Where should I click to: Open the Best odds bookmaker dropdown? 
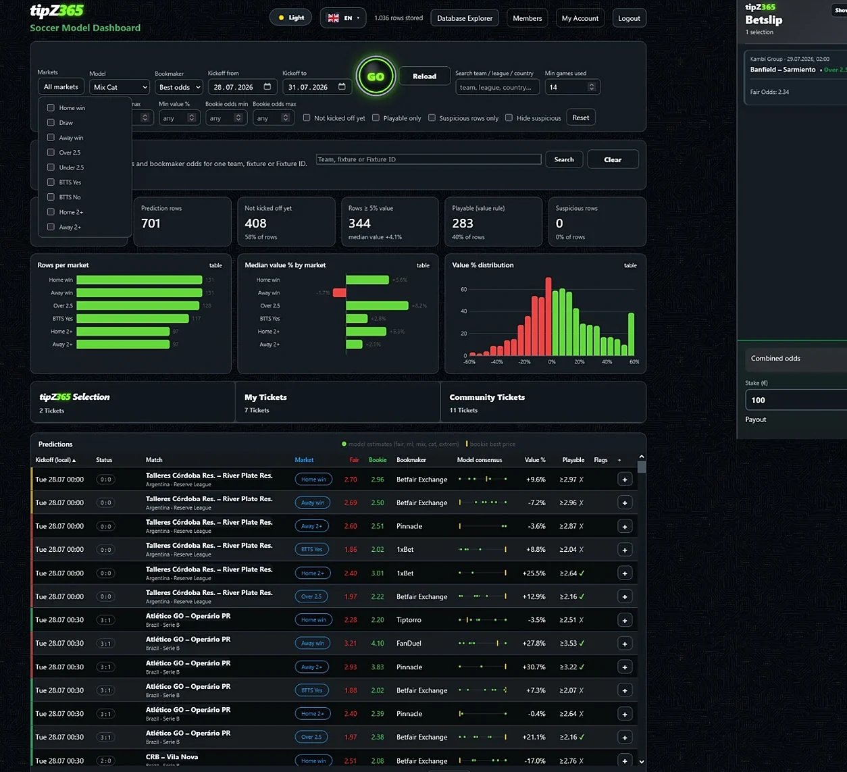point(178,87)
